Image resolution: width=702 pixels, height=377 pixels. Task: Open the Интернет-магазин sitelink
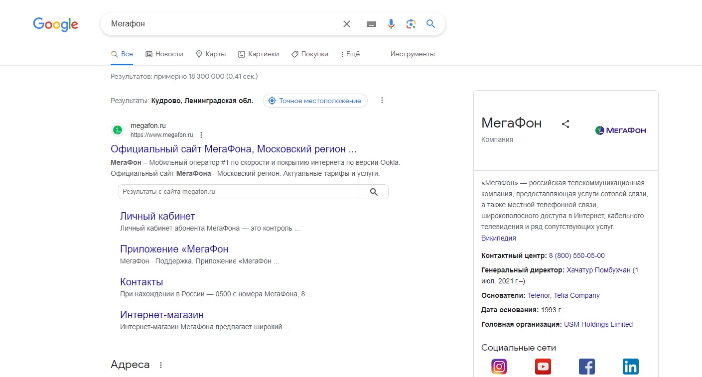[162, 315]
